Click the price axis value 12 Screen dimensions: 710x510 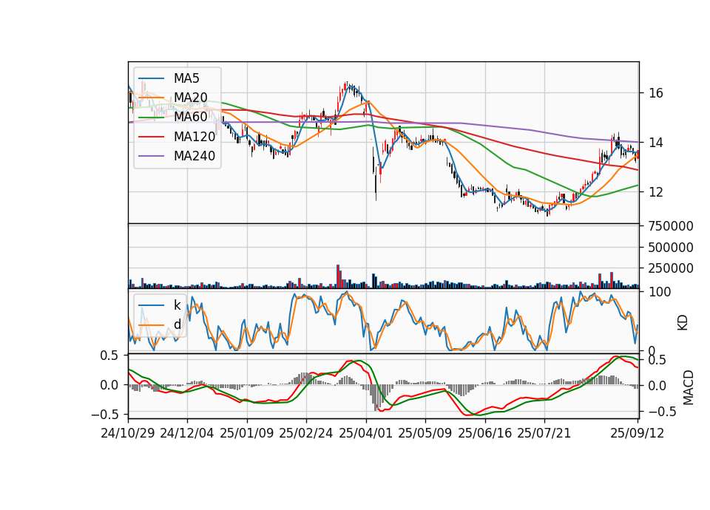656,192
